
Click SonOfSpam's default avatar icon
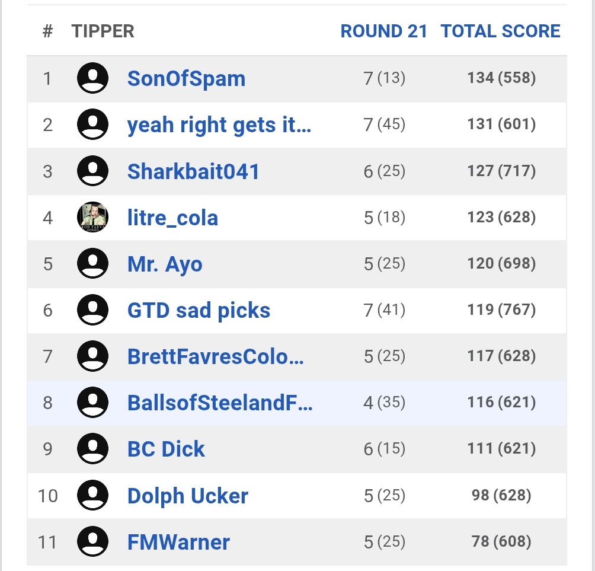[x=92, y=78]
